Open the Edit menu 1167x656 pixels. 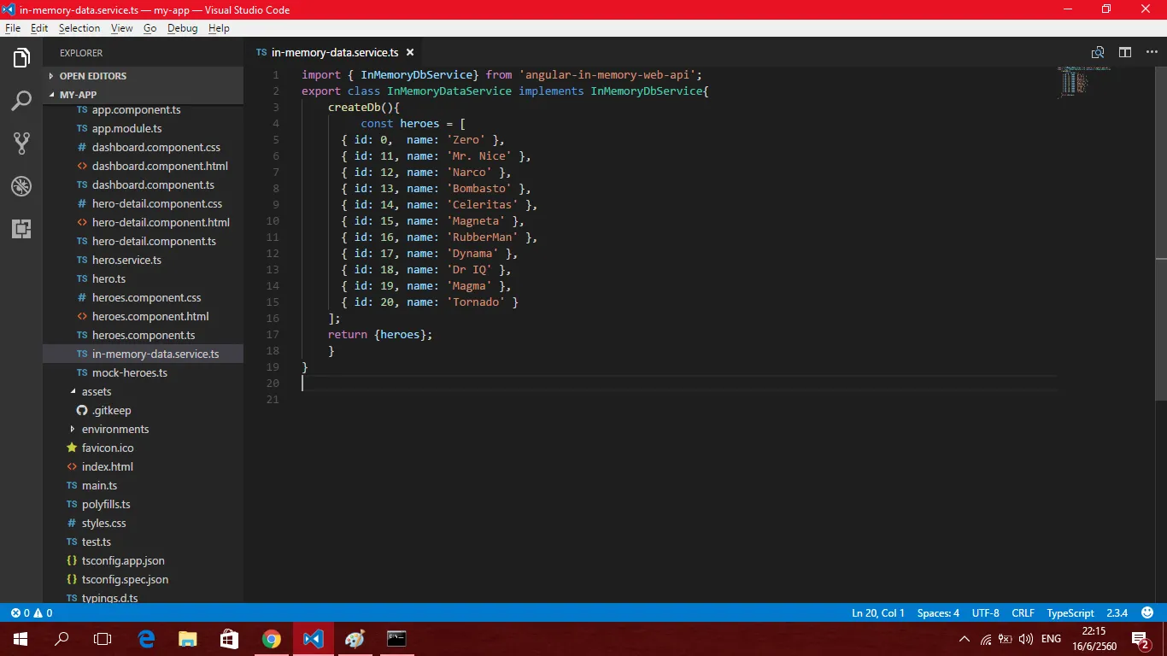(x=39, y=28)
